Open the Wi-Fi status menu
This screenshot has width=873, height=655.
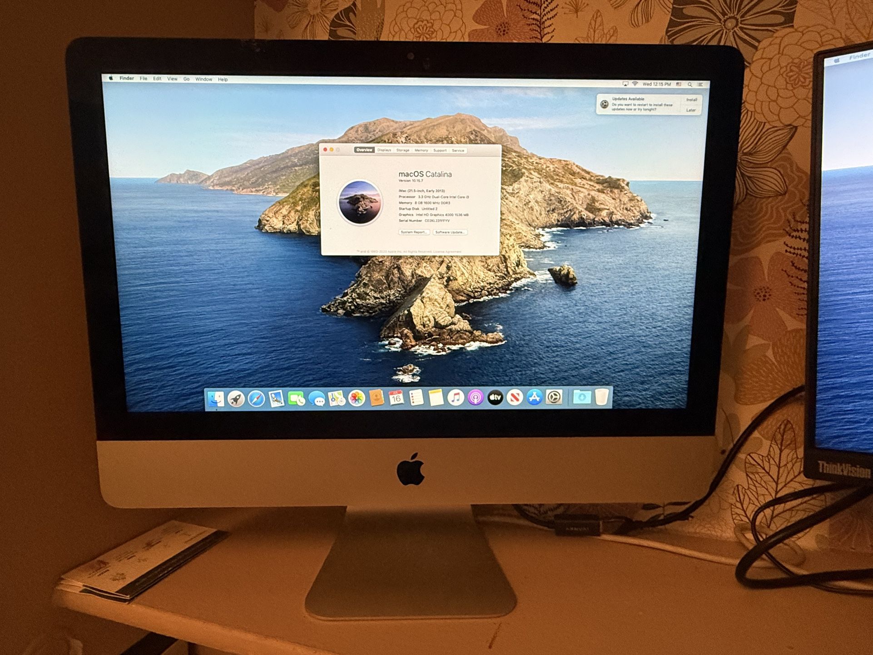coord(635,84)
